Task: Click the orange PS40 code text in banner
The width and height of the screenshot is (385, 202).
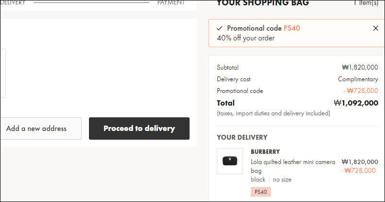Action: (x=292, y=28)
